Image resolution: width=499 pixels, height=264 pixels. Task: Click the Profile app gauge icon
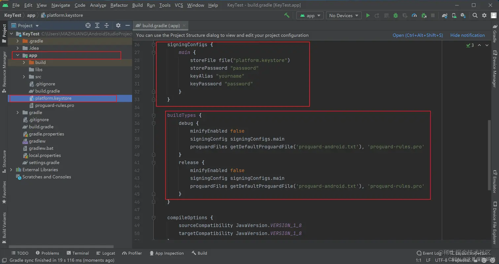tap(415, 15)
